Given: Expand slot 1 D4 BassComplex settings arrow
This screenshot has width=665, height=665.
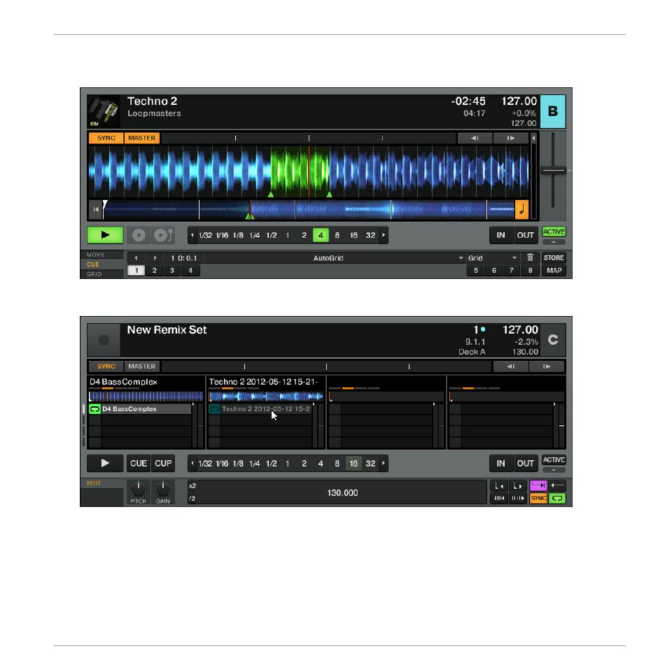Looking at the screenshot, I should pyautogui.click(x=193, y=404).
